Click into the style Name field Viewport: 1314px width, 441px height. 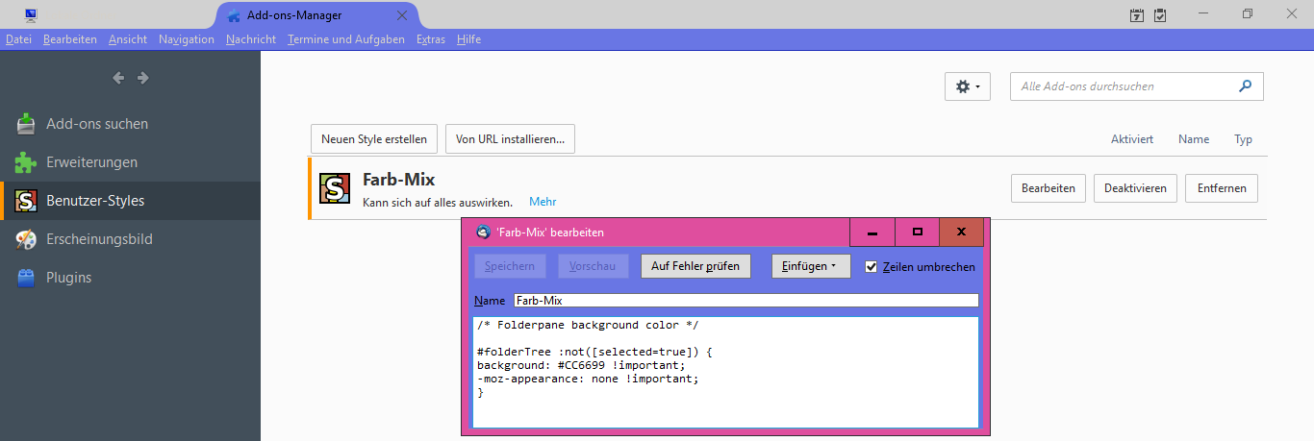point(745,301)
